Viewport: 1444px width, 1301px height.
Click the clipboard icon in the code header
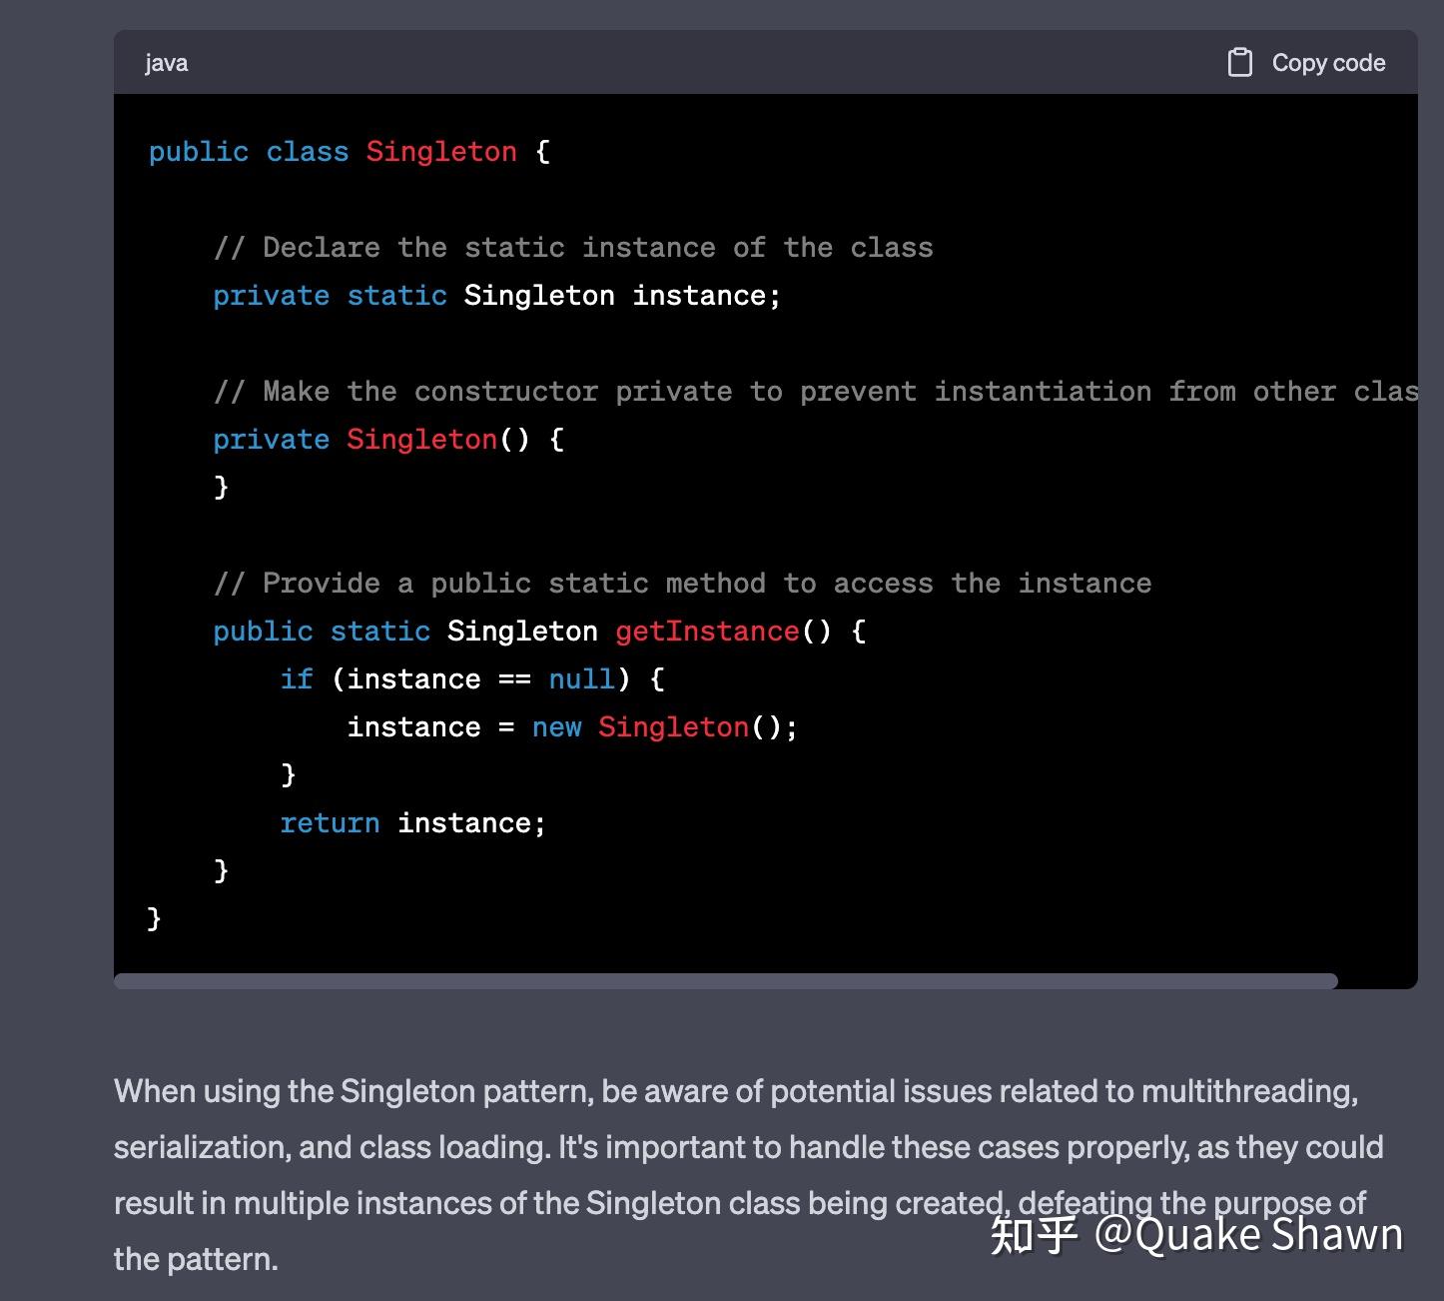1240,62
